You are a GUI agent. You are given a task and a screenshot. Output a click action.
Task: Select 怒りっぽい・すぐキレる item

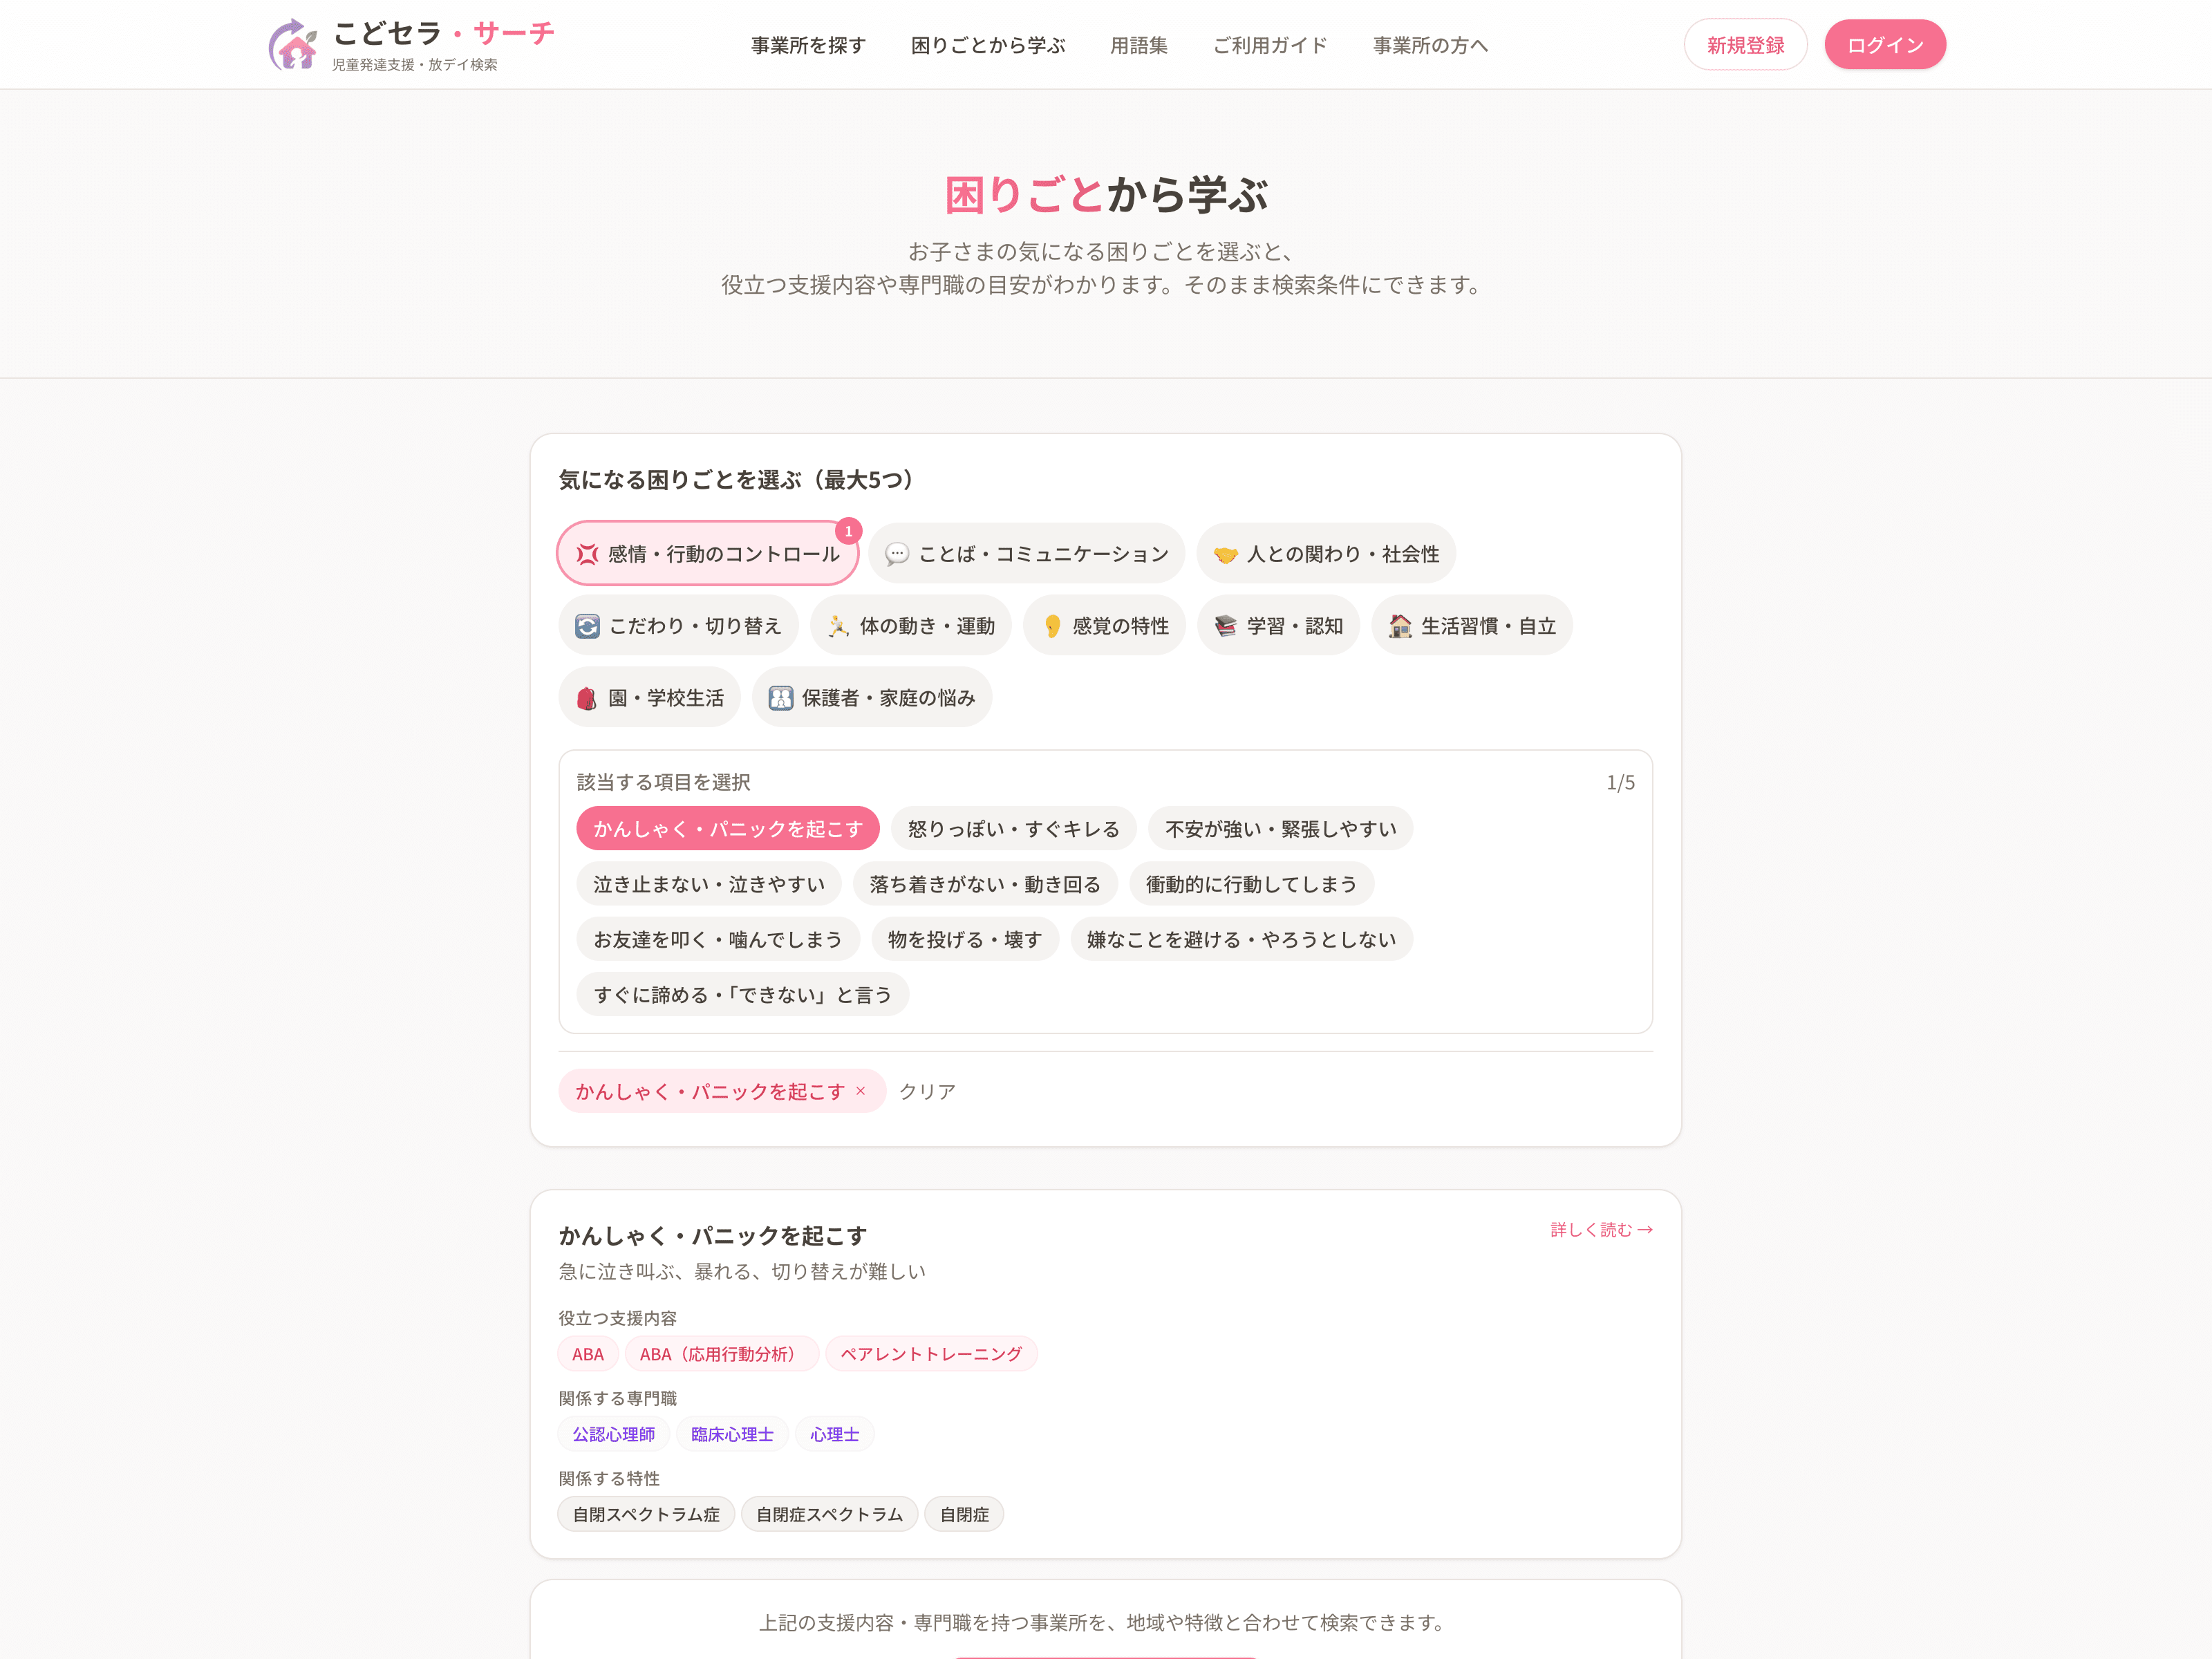pyautogui.click(x=1013, y=829)
